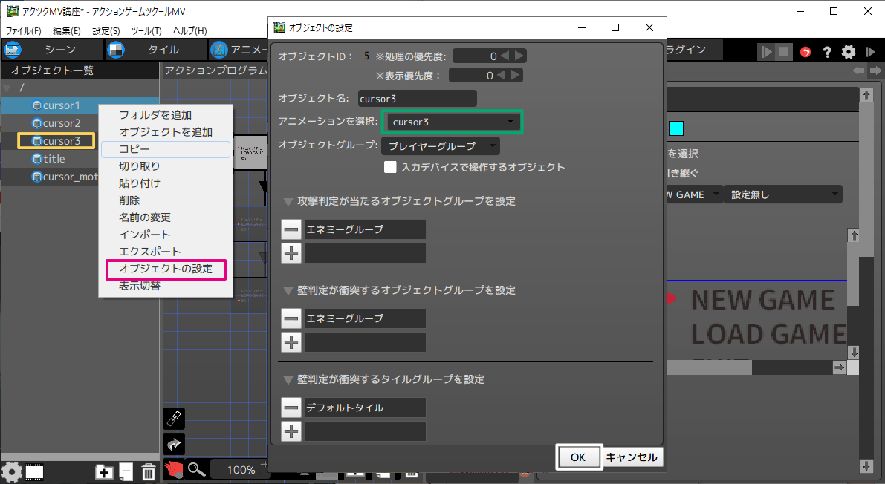
Task: Enable 入力デバイスで操作するオブジェクト checkbox
Action: point(390,167)
